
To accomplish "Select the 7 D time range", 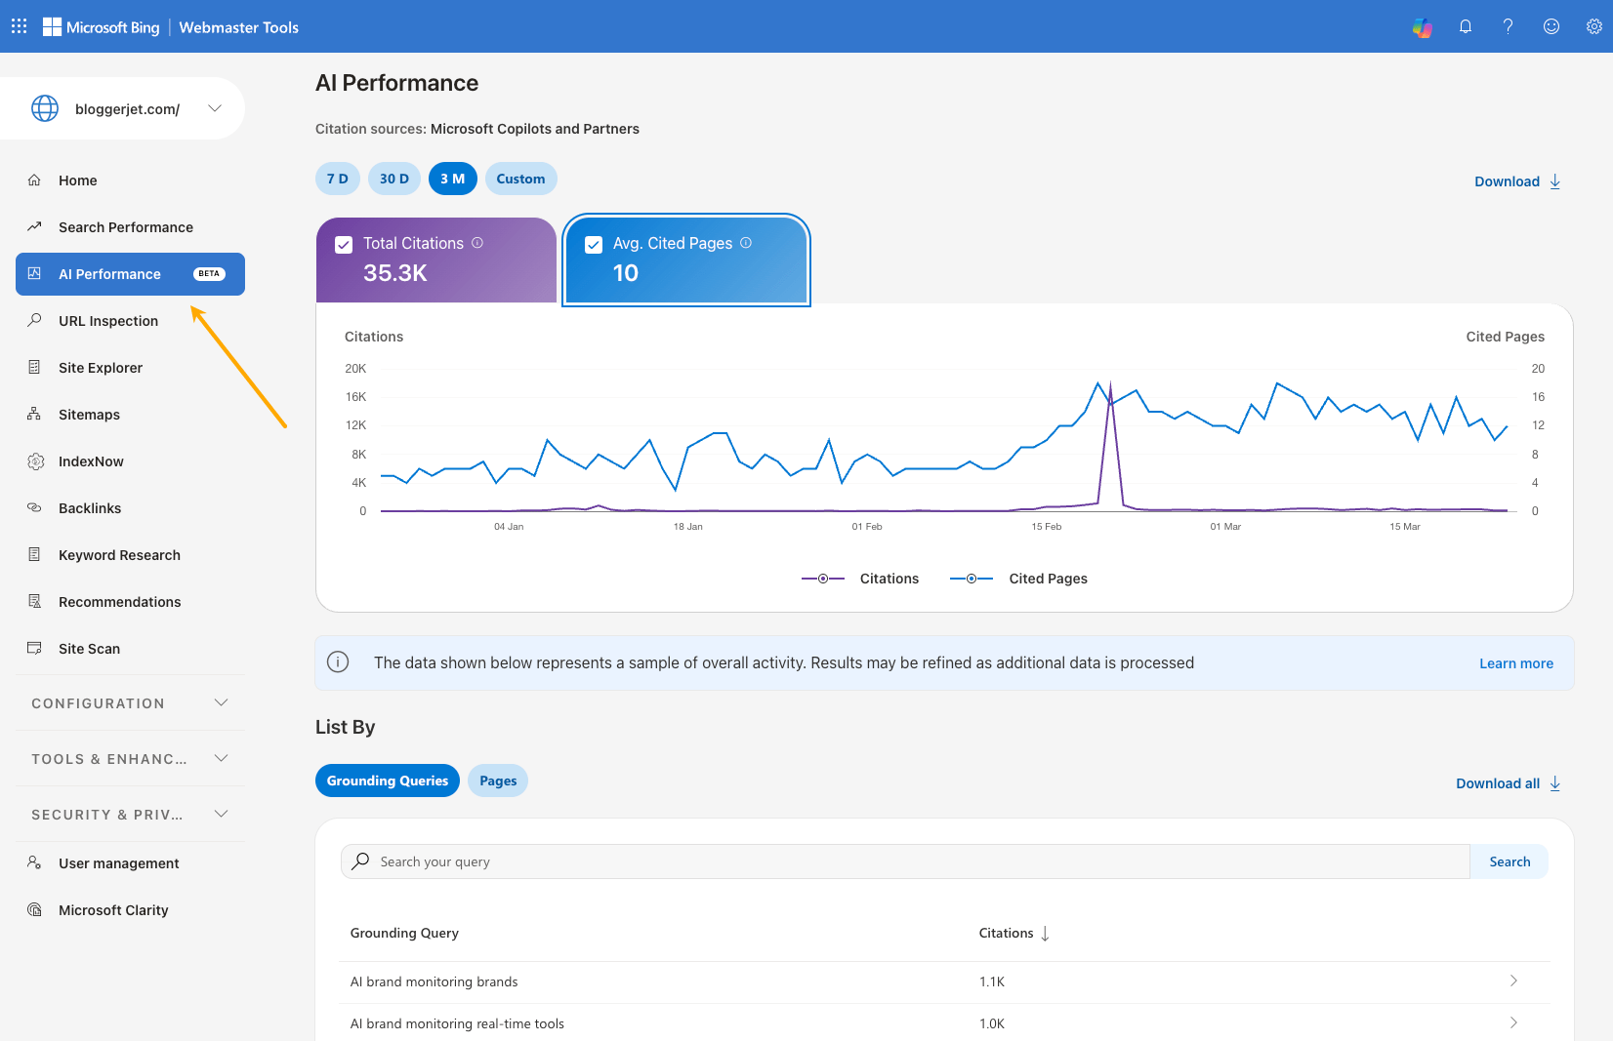I will (337, 179).
